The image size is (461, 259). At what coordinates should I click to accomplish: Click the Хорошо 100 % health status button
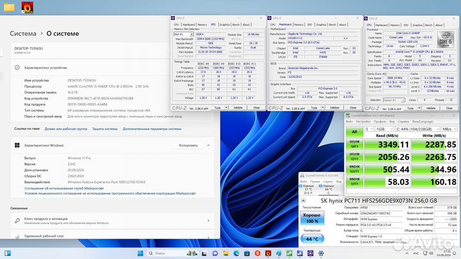click(312, 218)
